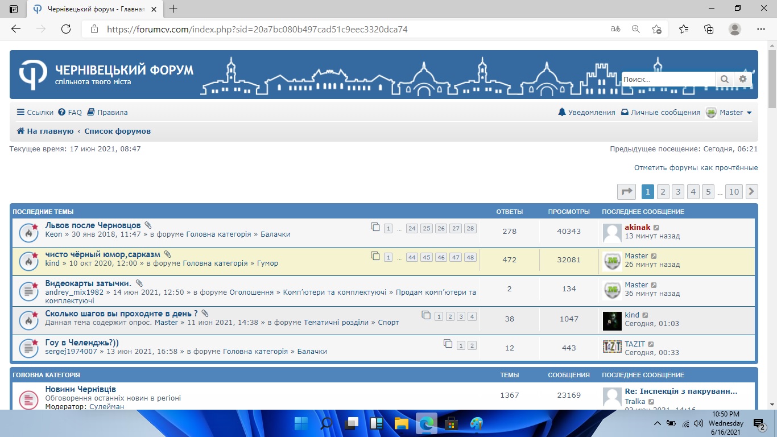
Task: Open the Правила rules page
Action: (108, 113)
